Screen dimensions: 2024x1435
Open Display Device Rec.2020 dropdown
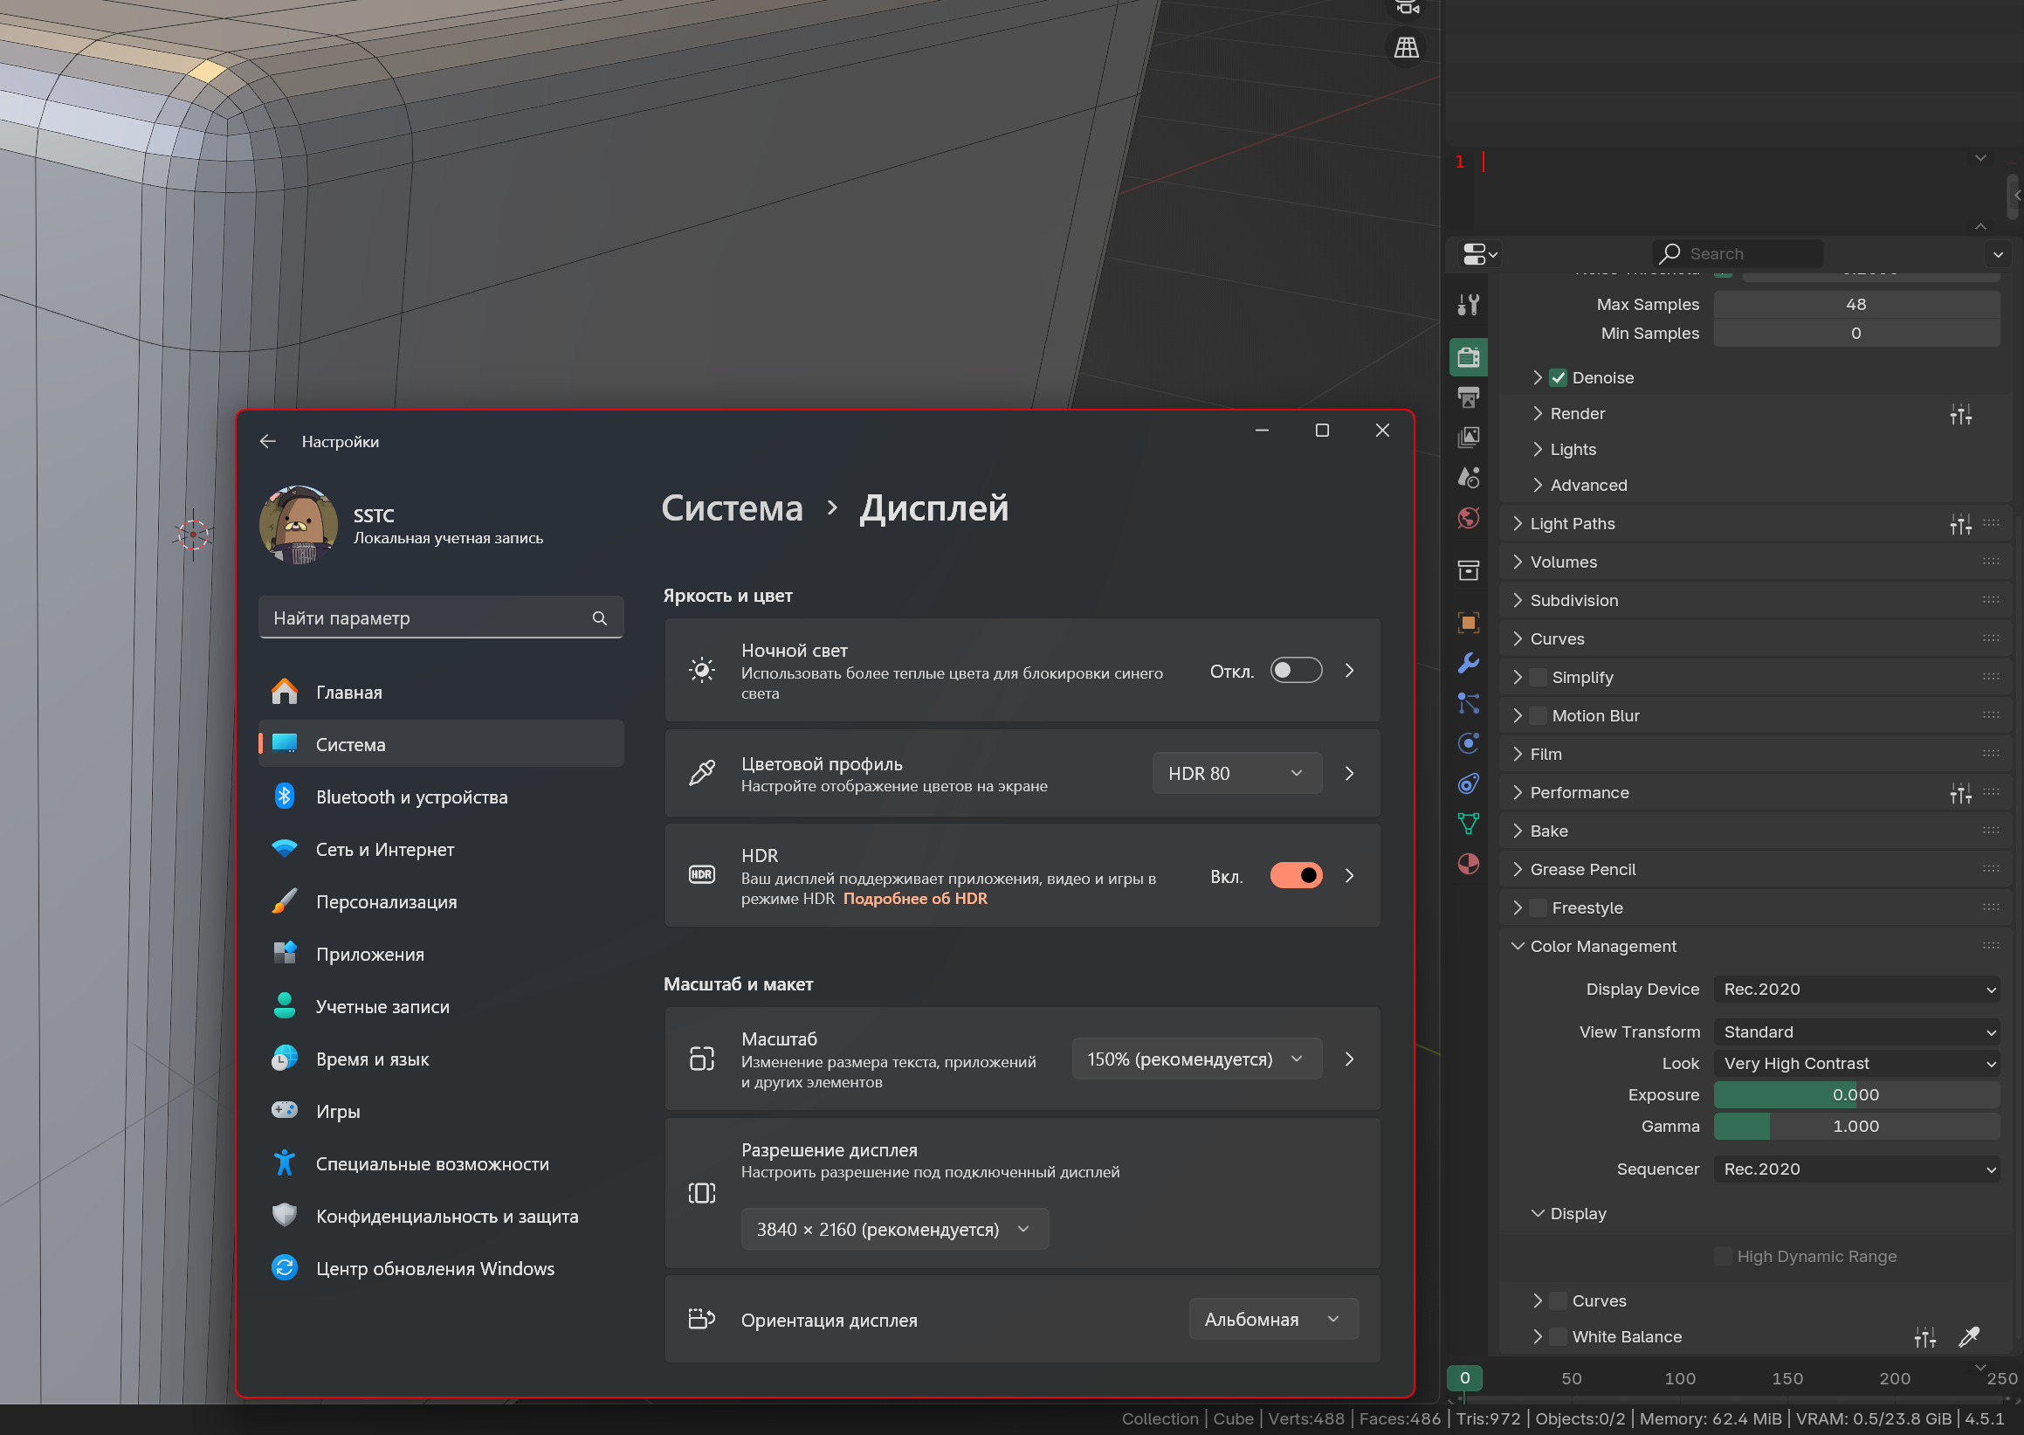pyautogui.click(x=1856, y=989)
